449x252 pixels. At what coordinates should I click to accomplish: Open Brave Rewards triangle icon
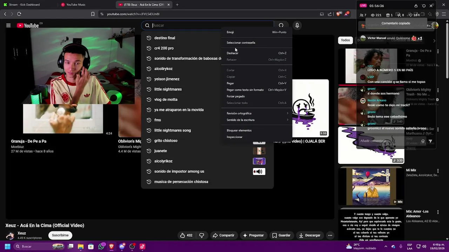point(347,14)
